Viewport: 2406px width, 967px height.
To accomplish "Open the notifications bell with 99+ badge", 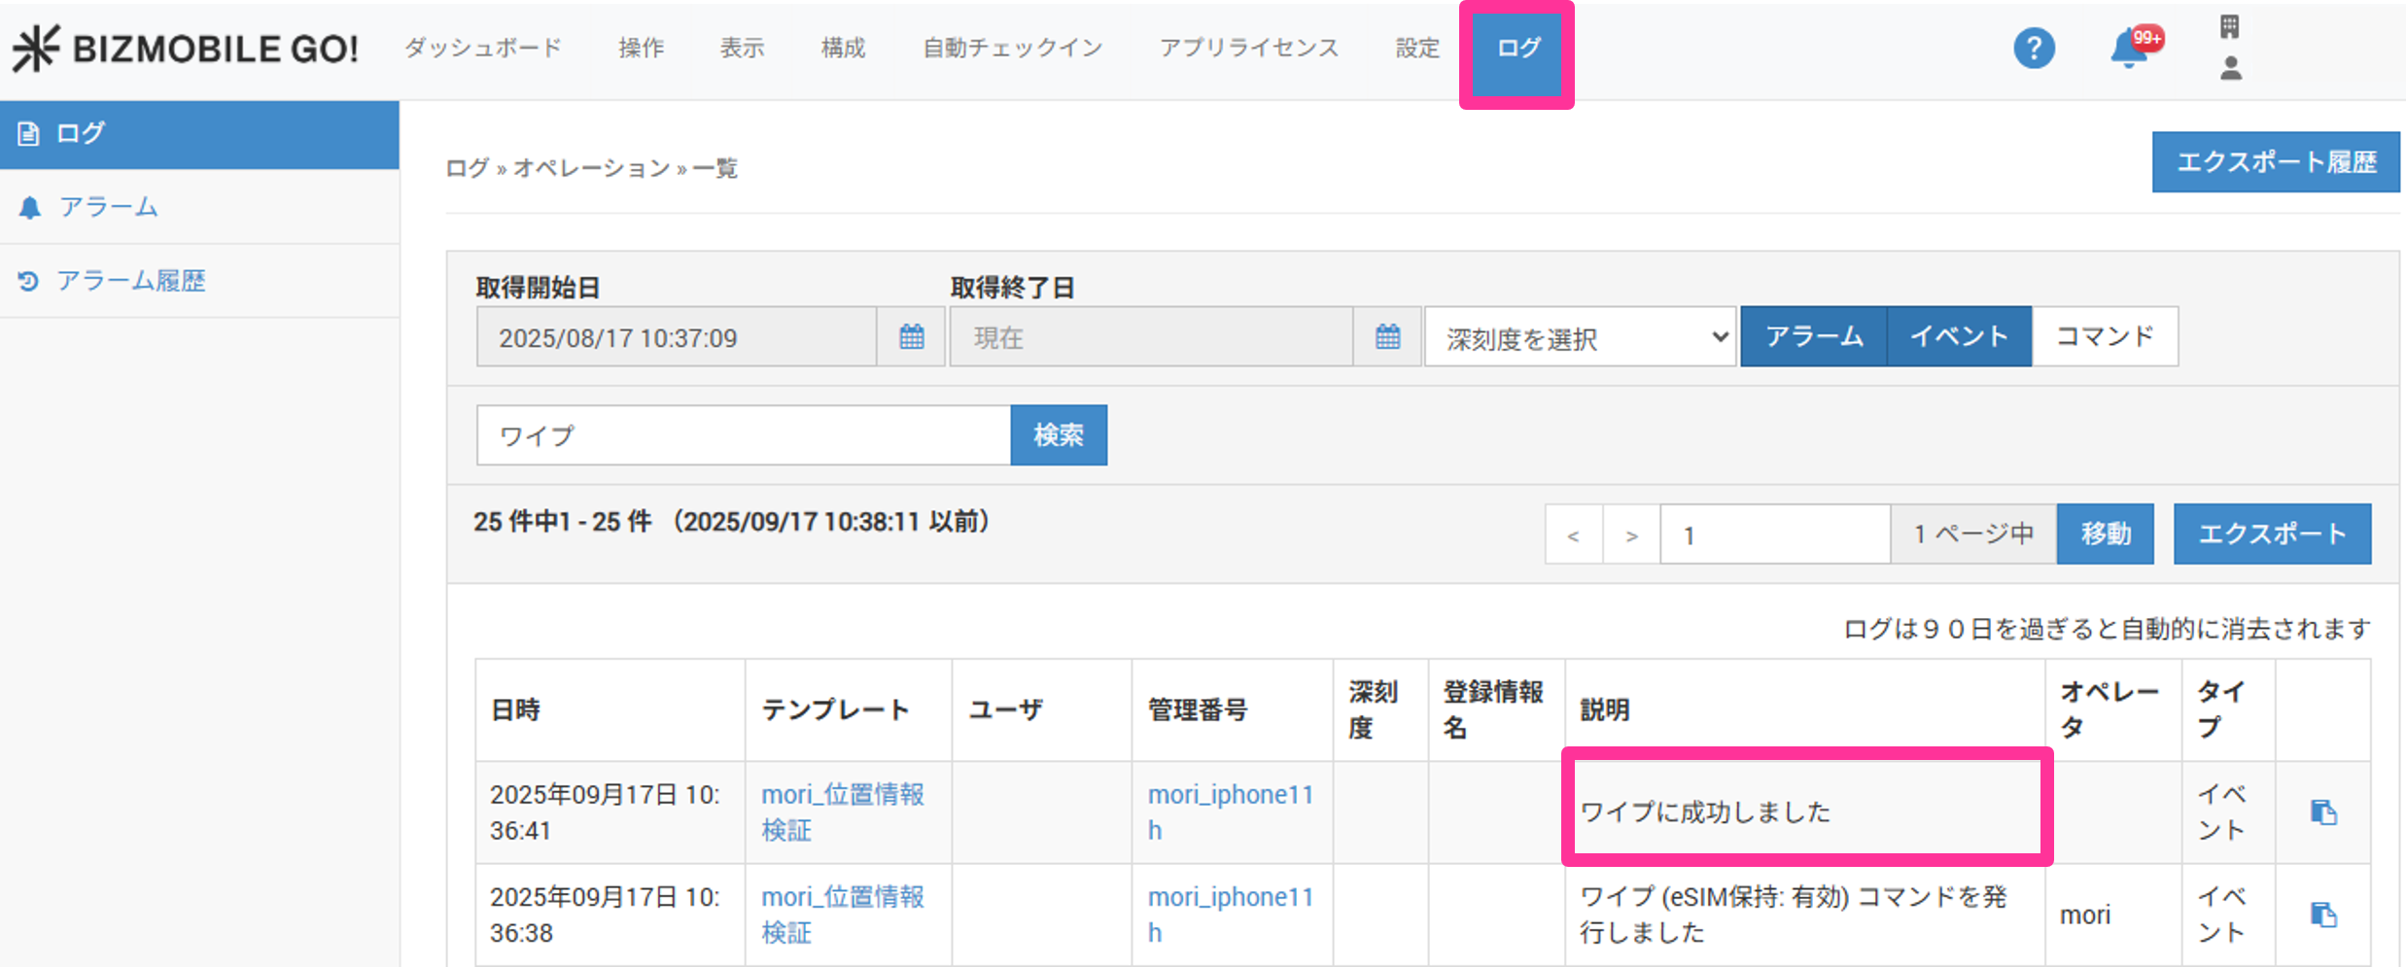I will point(2129,49).
